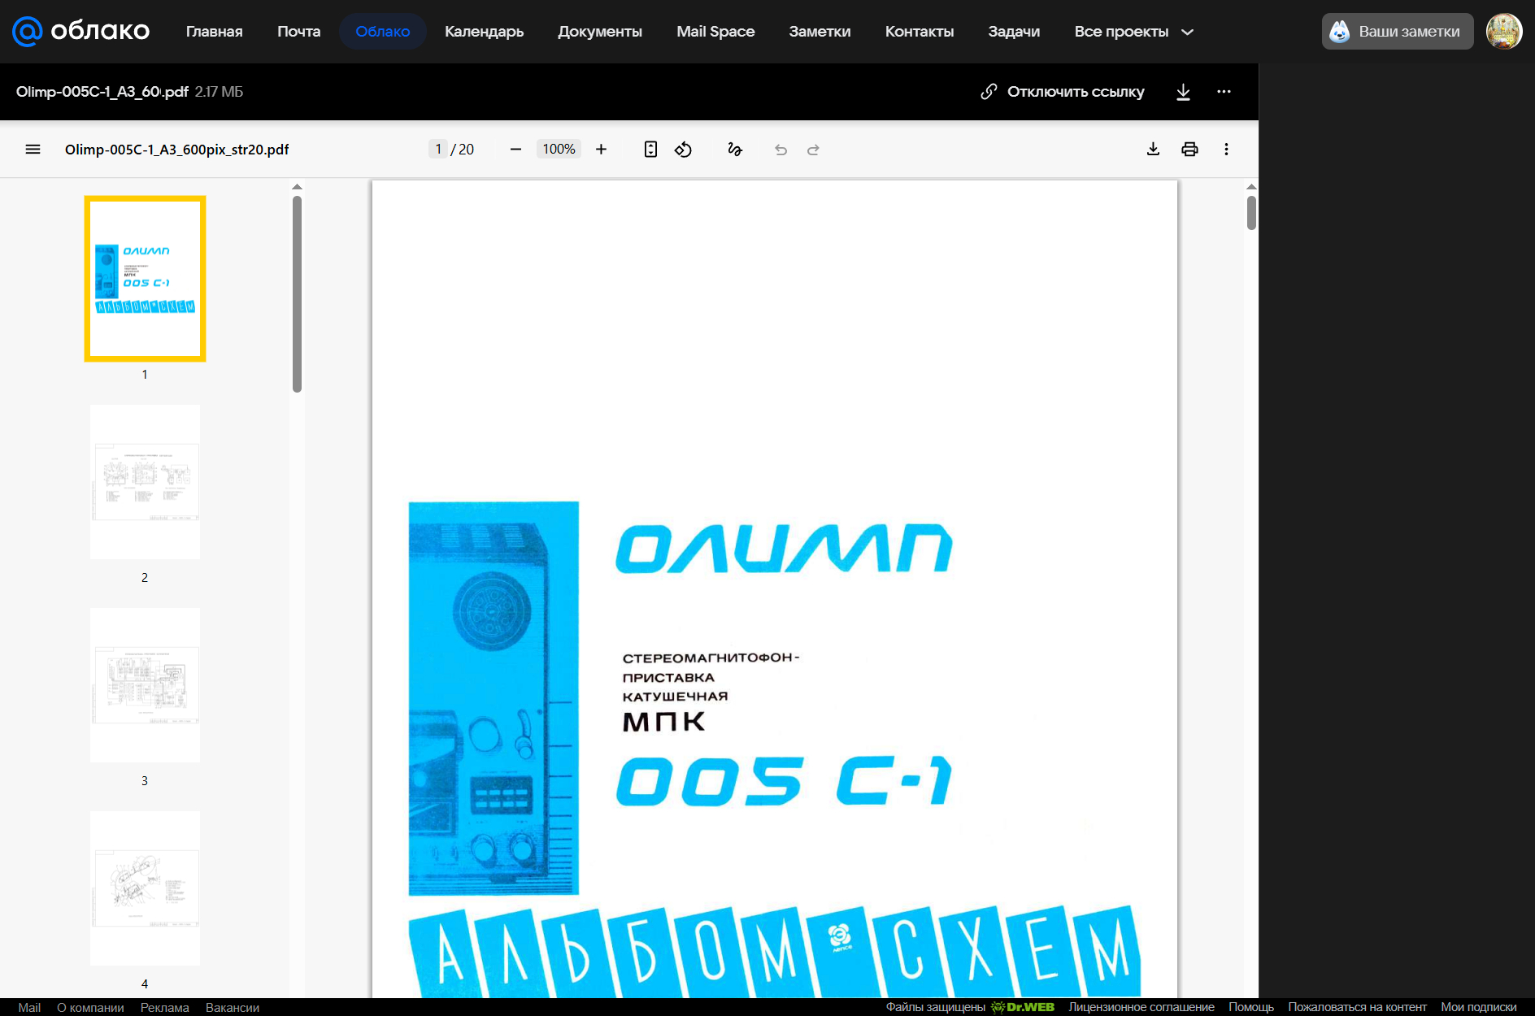Click the redo arrow in PDF toolbar

(x=813, y=150)
